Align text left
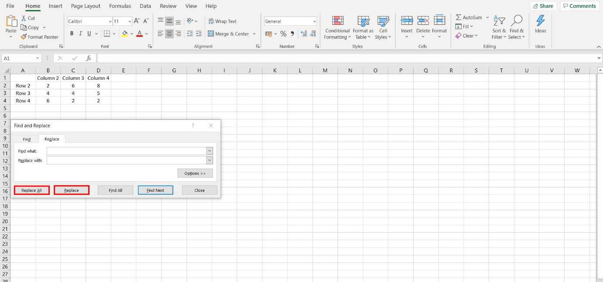Screen dimensions: 603x282 point(160,34)
